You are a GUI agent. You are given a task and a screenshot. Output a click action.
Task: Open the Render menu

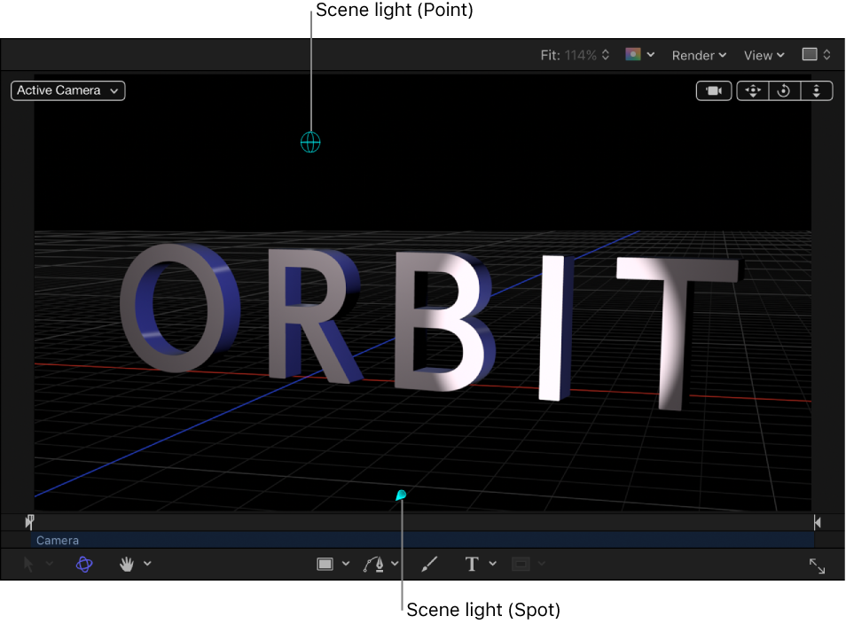tap(698, 54)
